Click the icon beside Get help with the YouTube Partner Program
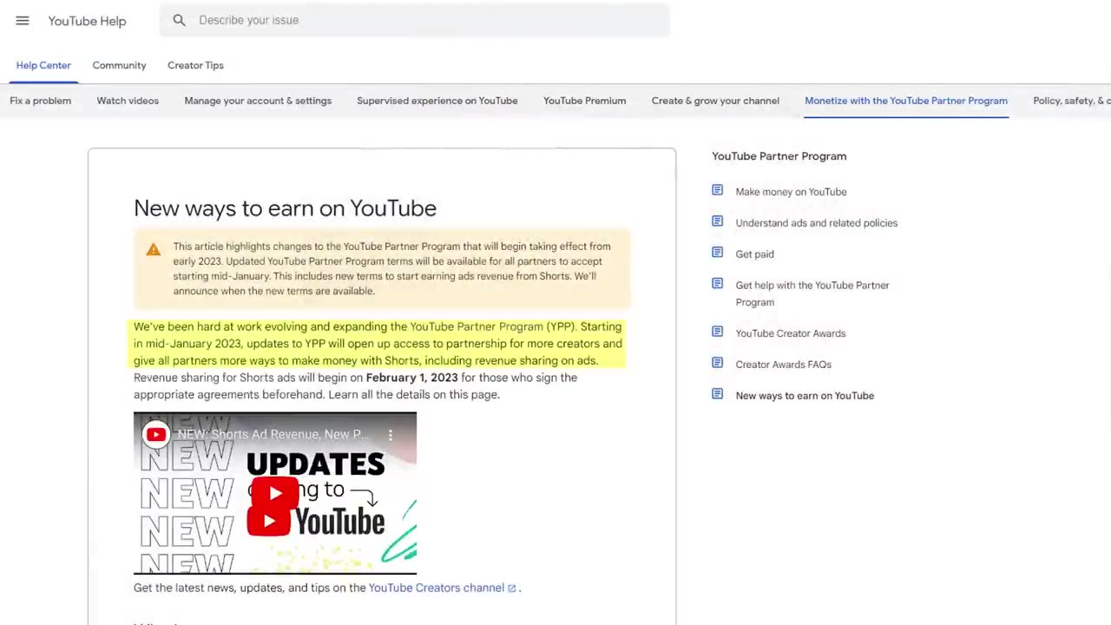Screen dimensions: 1111x625 point(717,284)
